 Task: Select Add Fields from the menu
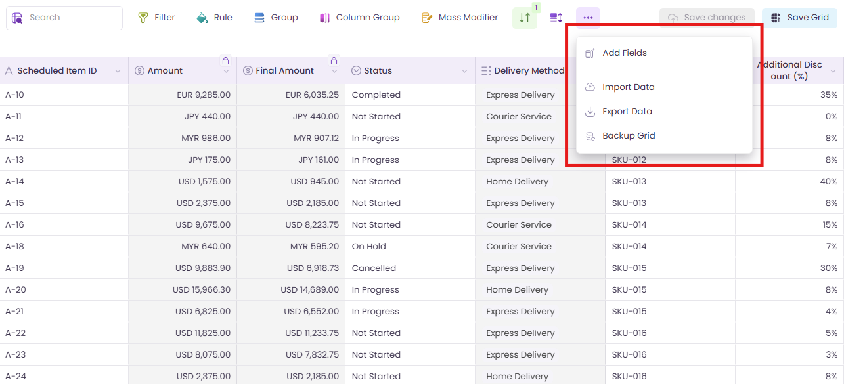point(624,53)
